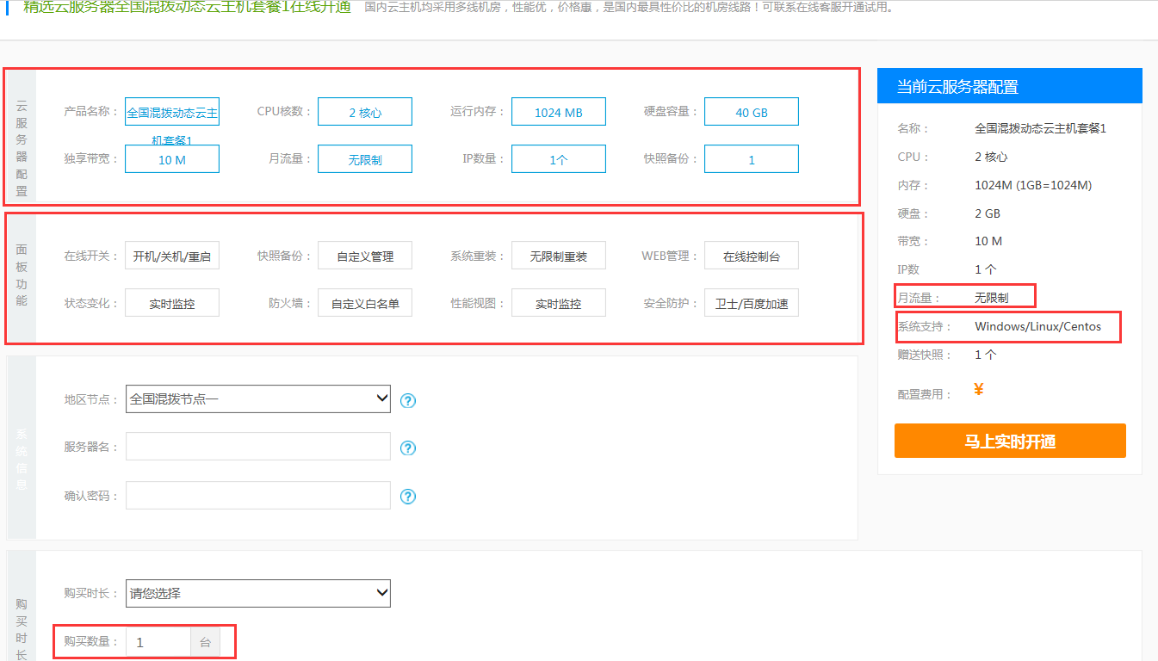Screen dimensions: 1158x661
Task: Click the 服务器名 input field
Action: 258,447
